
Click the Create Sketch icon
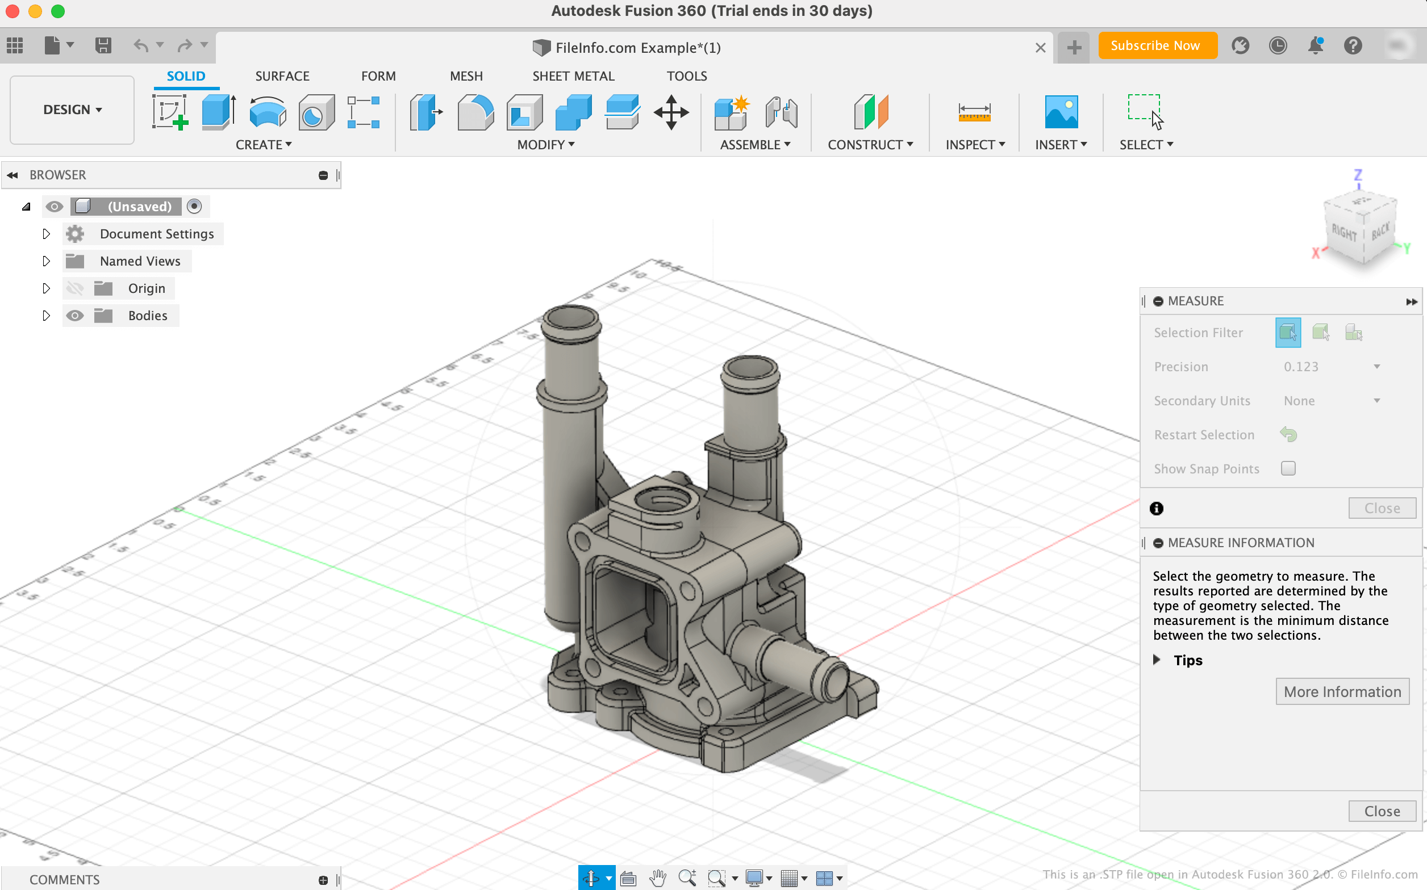tap(170, 112)
